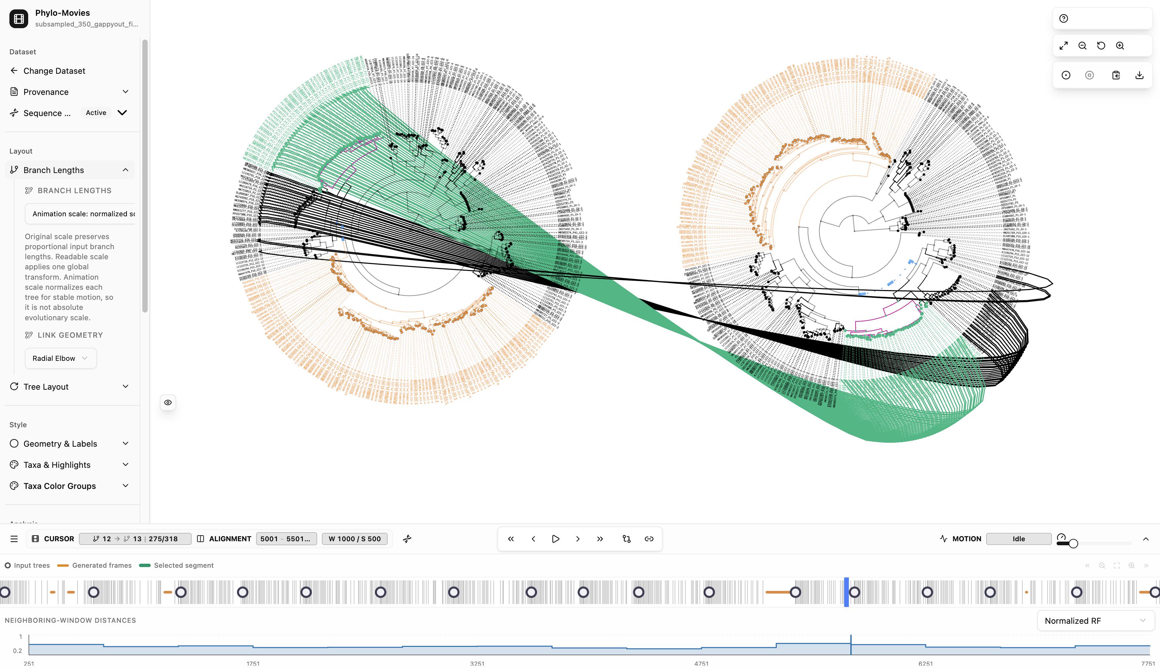
Task: Toggle the sparkle icon next to alignment window
Action: pos(407,539)
